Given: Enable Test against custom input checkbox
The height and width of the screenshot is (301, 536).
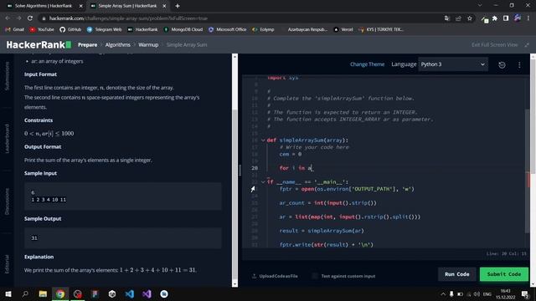Looking at the screenshot, I should [315, 276].
